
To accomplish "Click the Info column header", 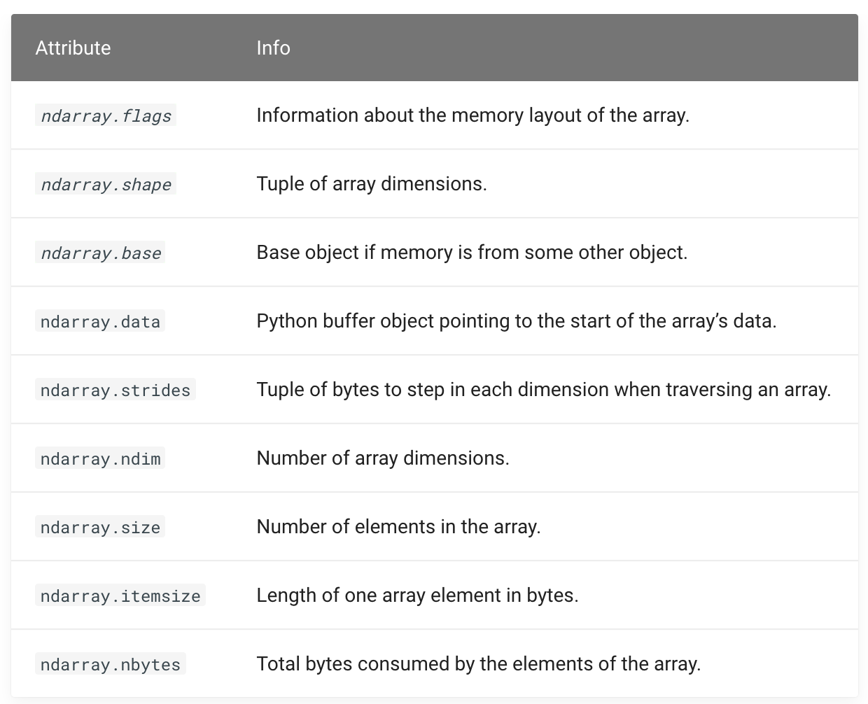I will [x=273, y=48].
